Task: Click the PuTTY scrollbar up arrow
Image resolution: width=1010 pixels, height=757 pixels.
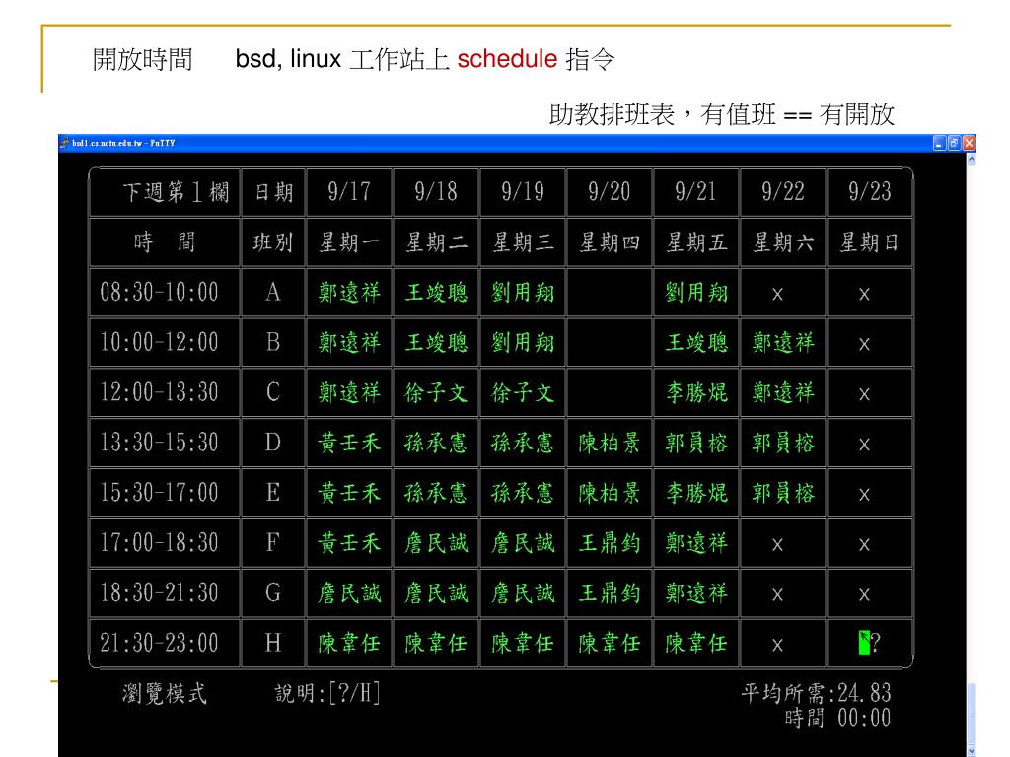Action: (972, 159)
